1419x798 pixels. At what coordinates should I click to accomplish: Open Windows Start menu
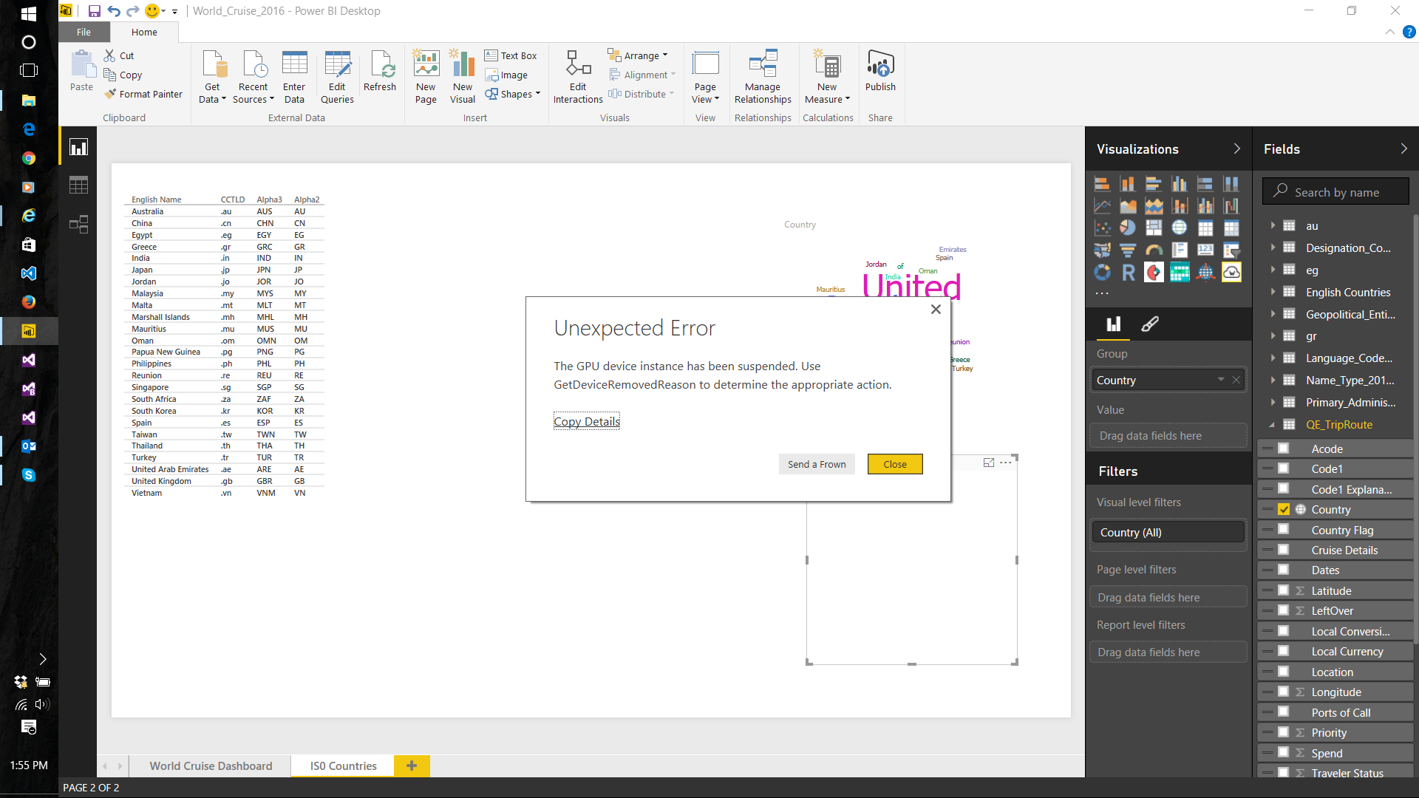[x=29, y=13]
